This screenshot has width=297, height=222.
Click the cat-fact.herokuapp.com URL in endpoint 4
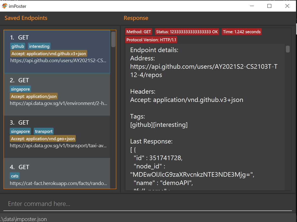(x=58, y=183)
